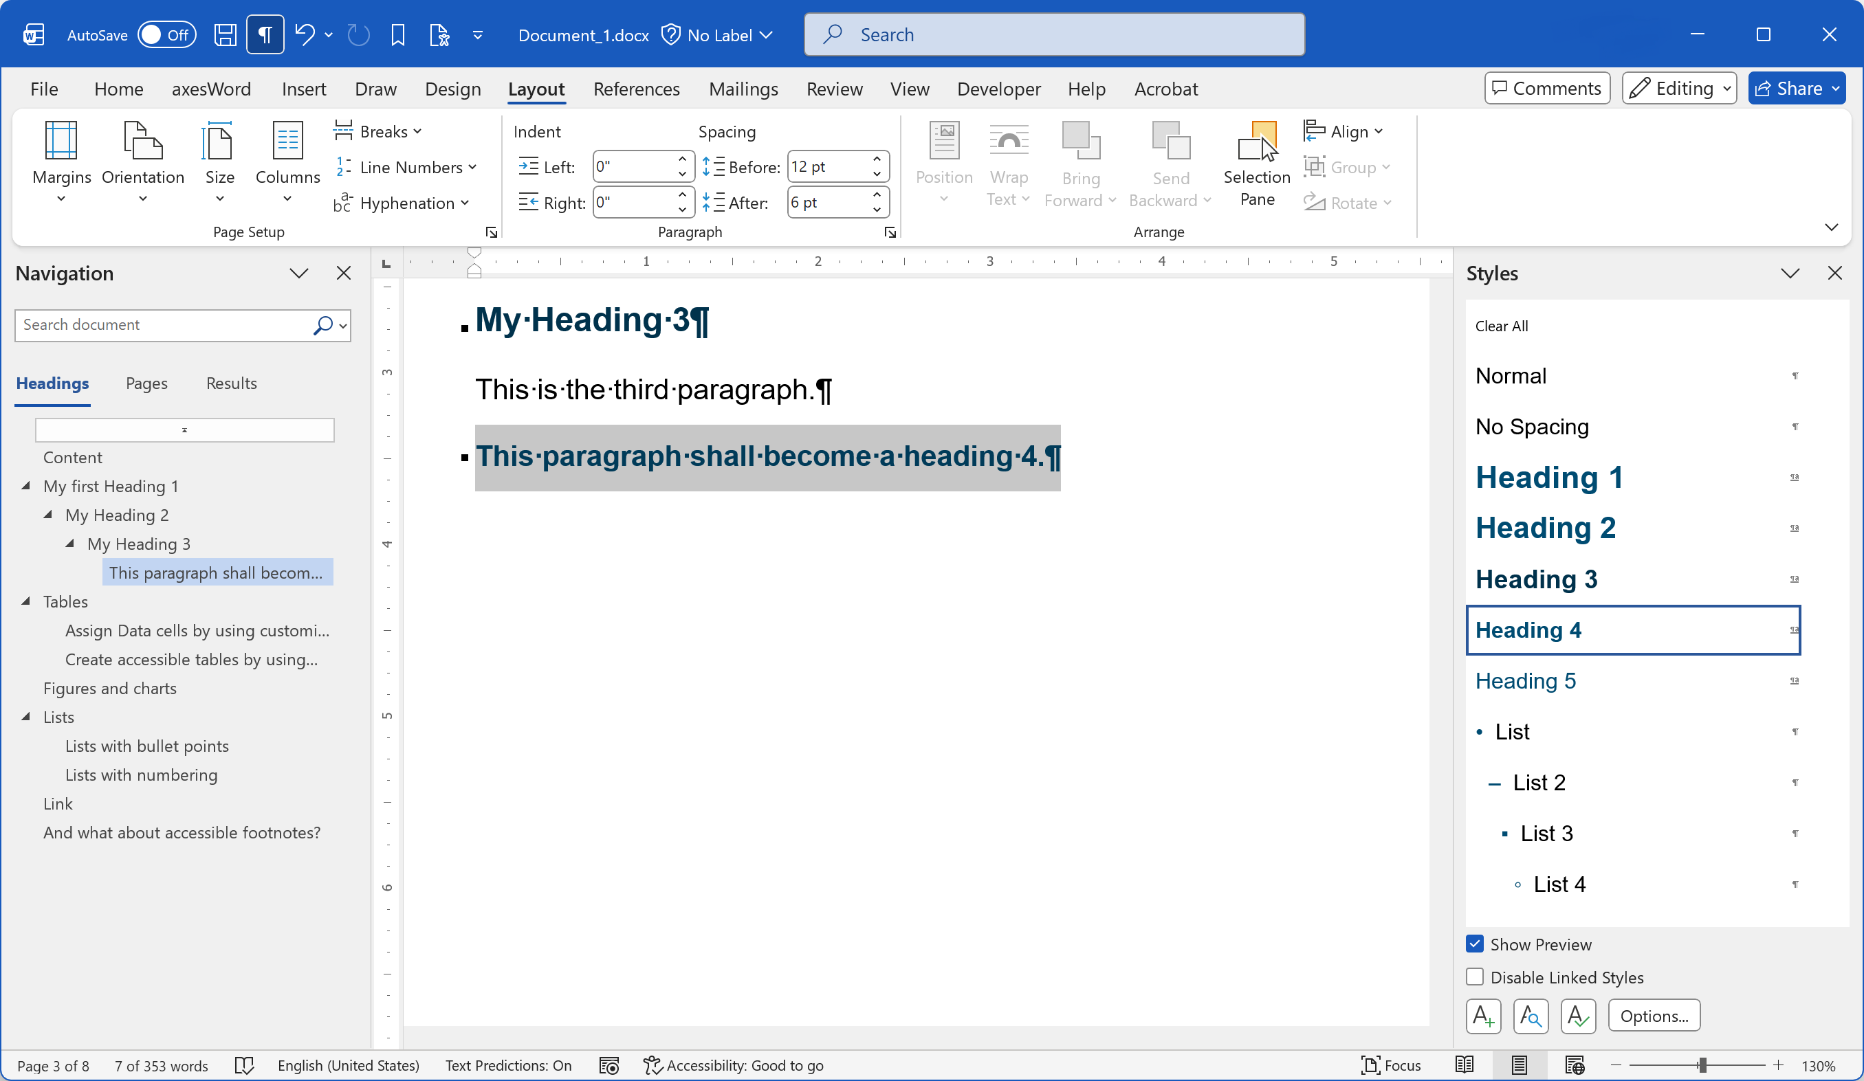Click the title bar Search box
This screenshot has width=1864, height=1081.
coord(1054,35)
